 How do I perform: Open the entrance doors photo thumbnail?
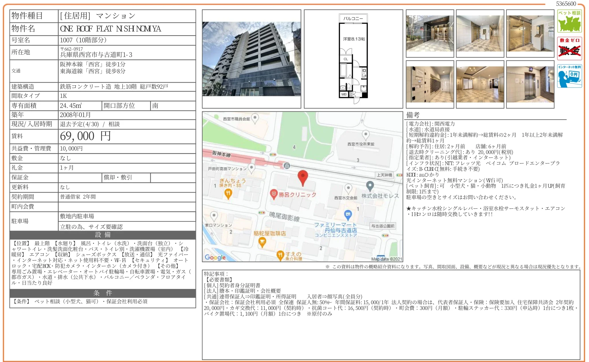(430, 33)
